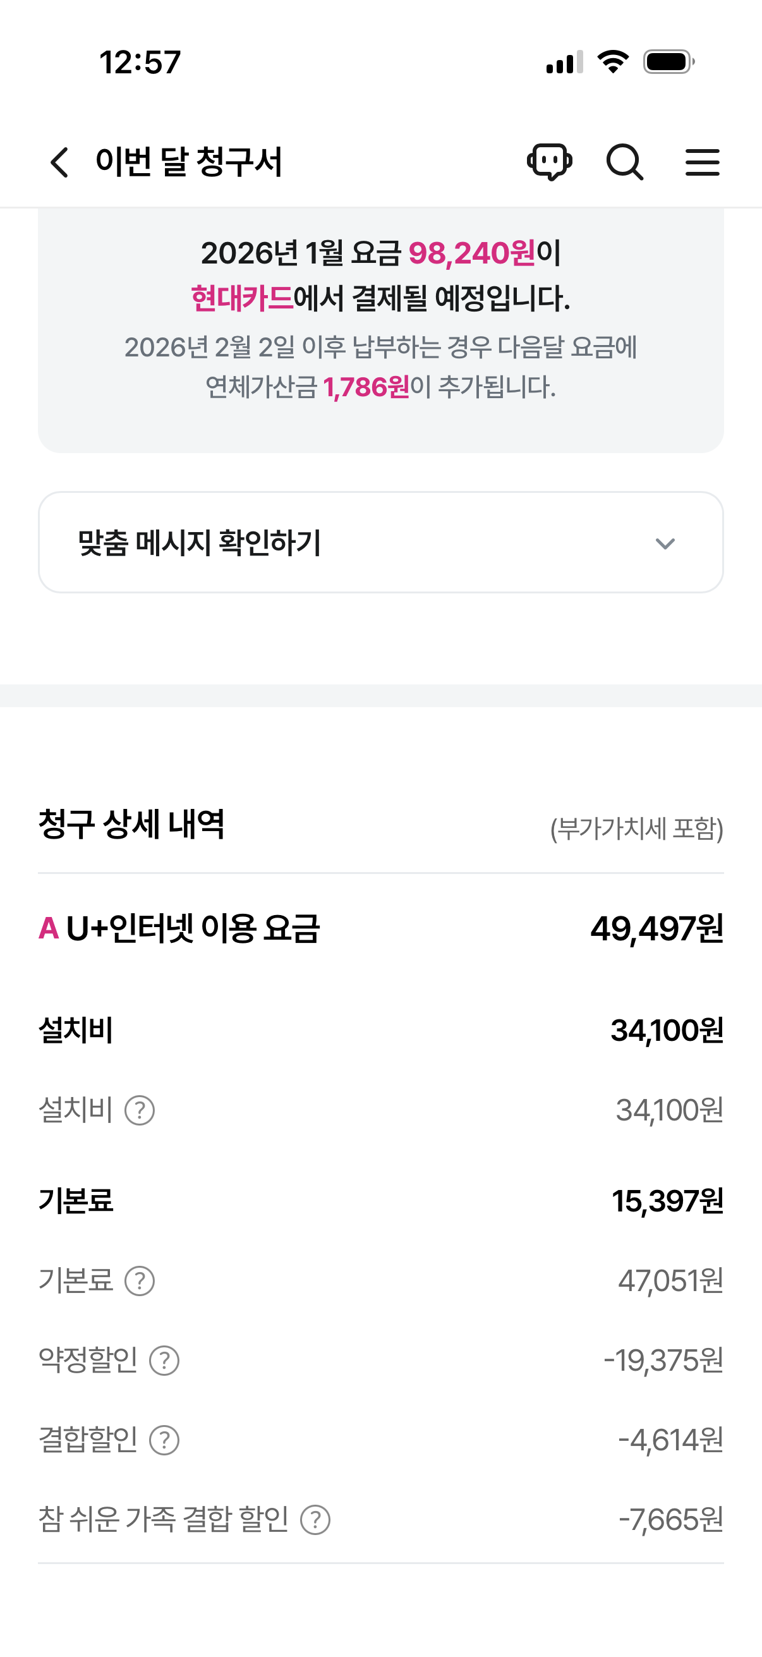
Task: Show help for 약정할인 question mark
Action: 164,1361
